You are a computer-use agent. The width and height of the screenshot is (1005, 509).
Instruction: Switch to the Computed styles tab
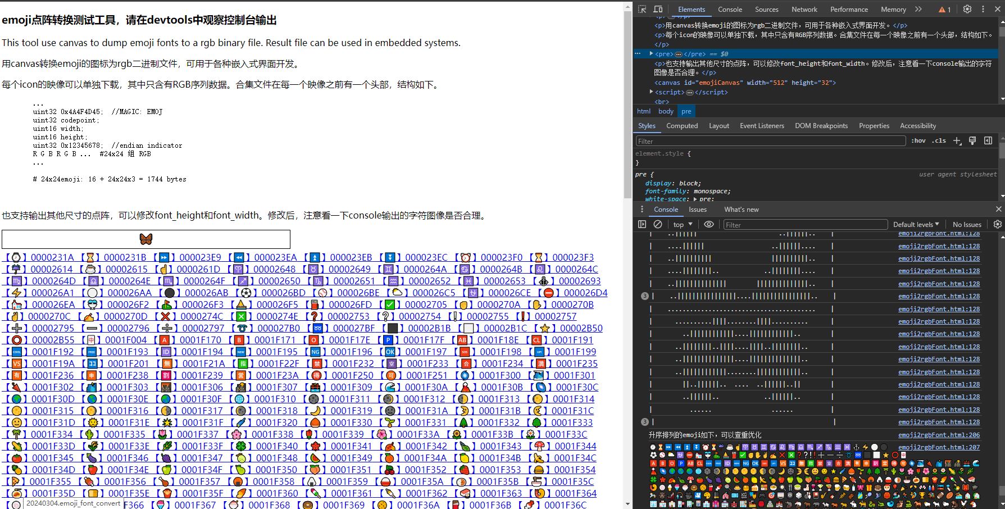[x=682, y=126]
